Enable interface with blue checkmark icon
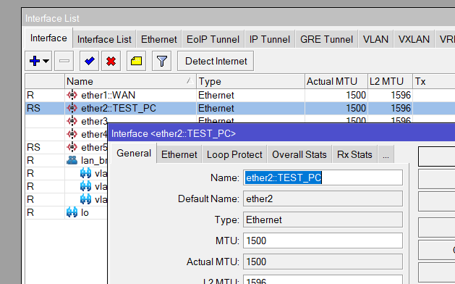The width and height of the screenshot is (455, 284). coord(90,61)
